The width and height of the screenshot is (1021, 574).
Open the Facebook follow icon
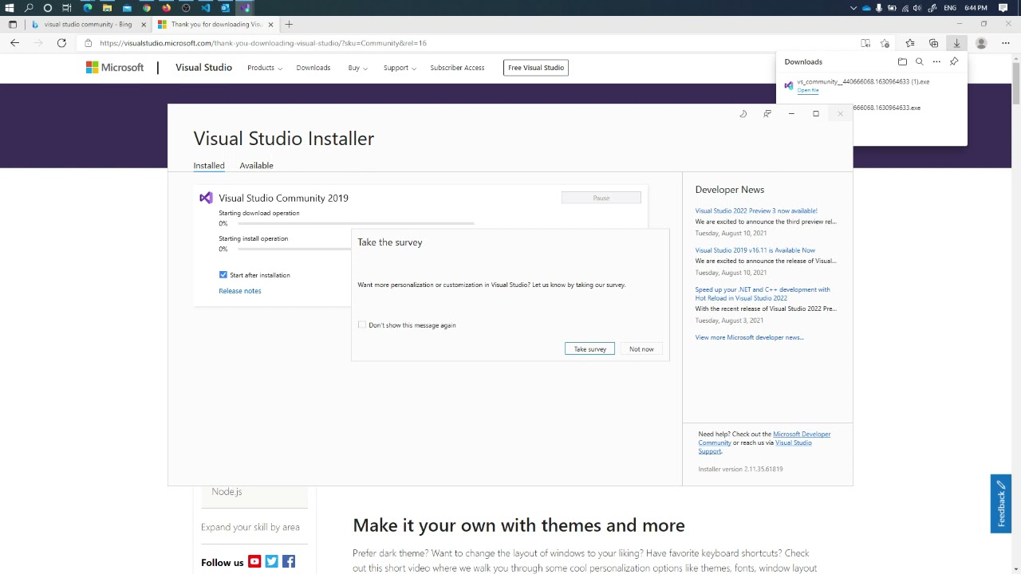click(x=289, y=562)
